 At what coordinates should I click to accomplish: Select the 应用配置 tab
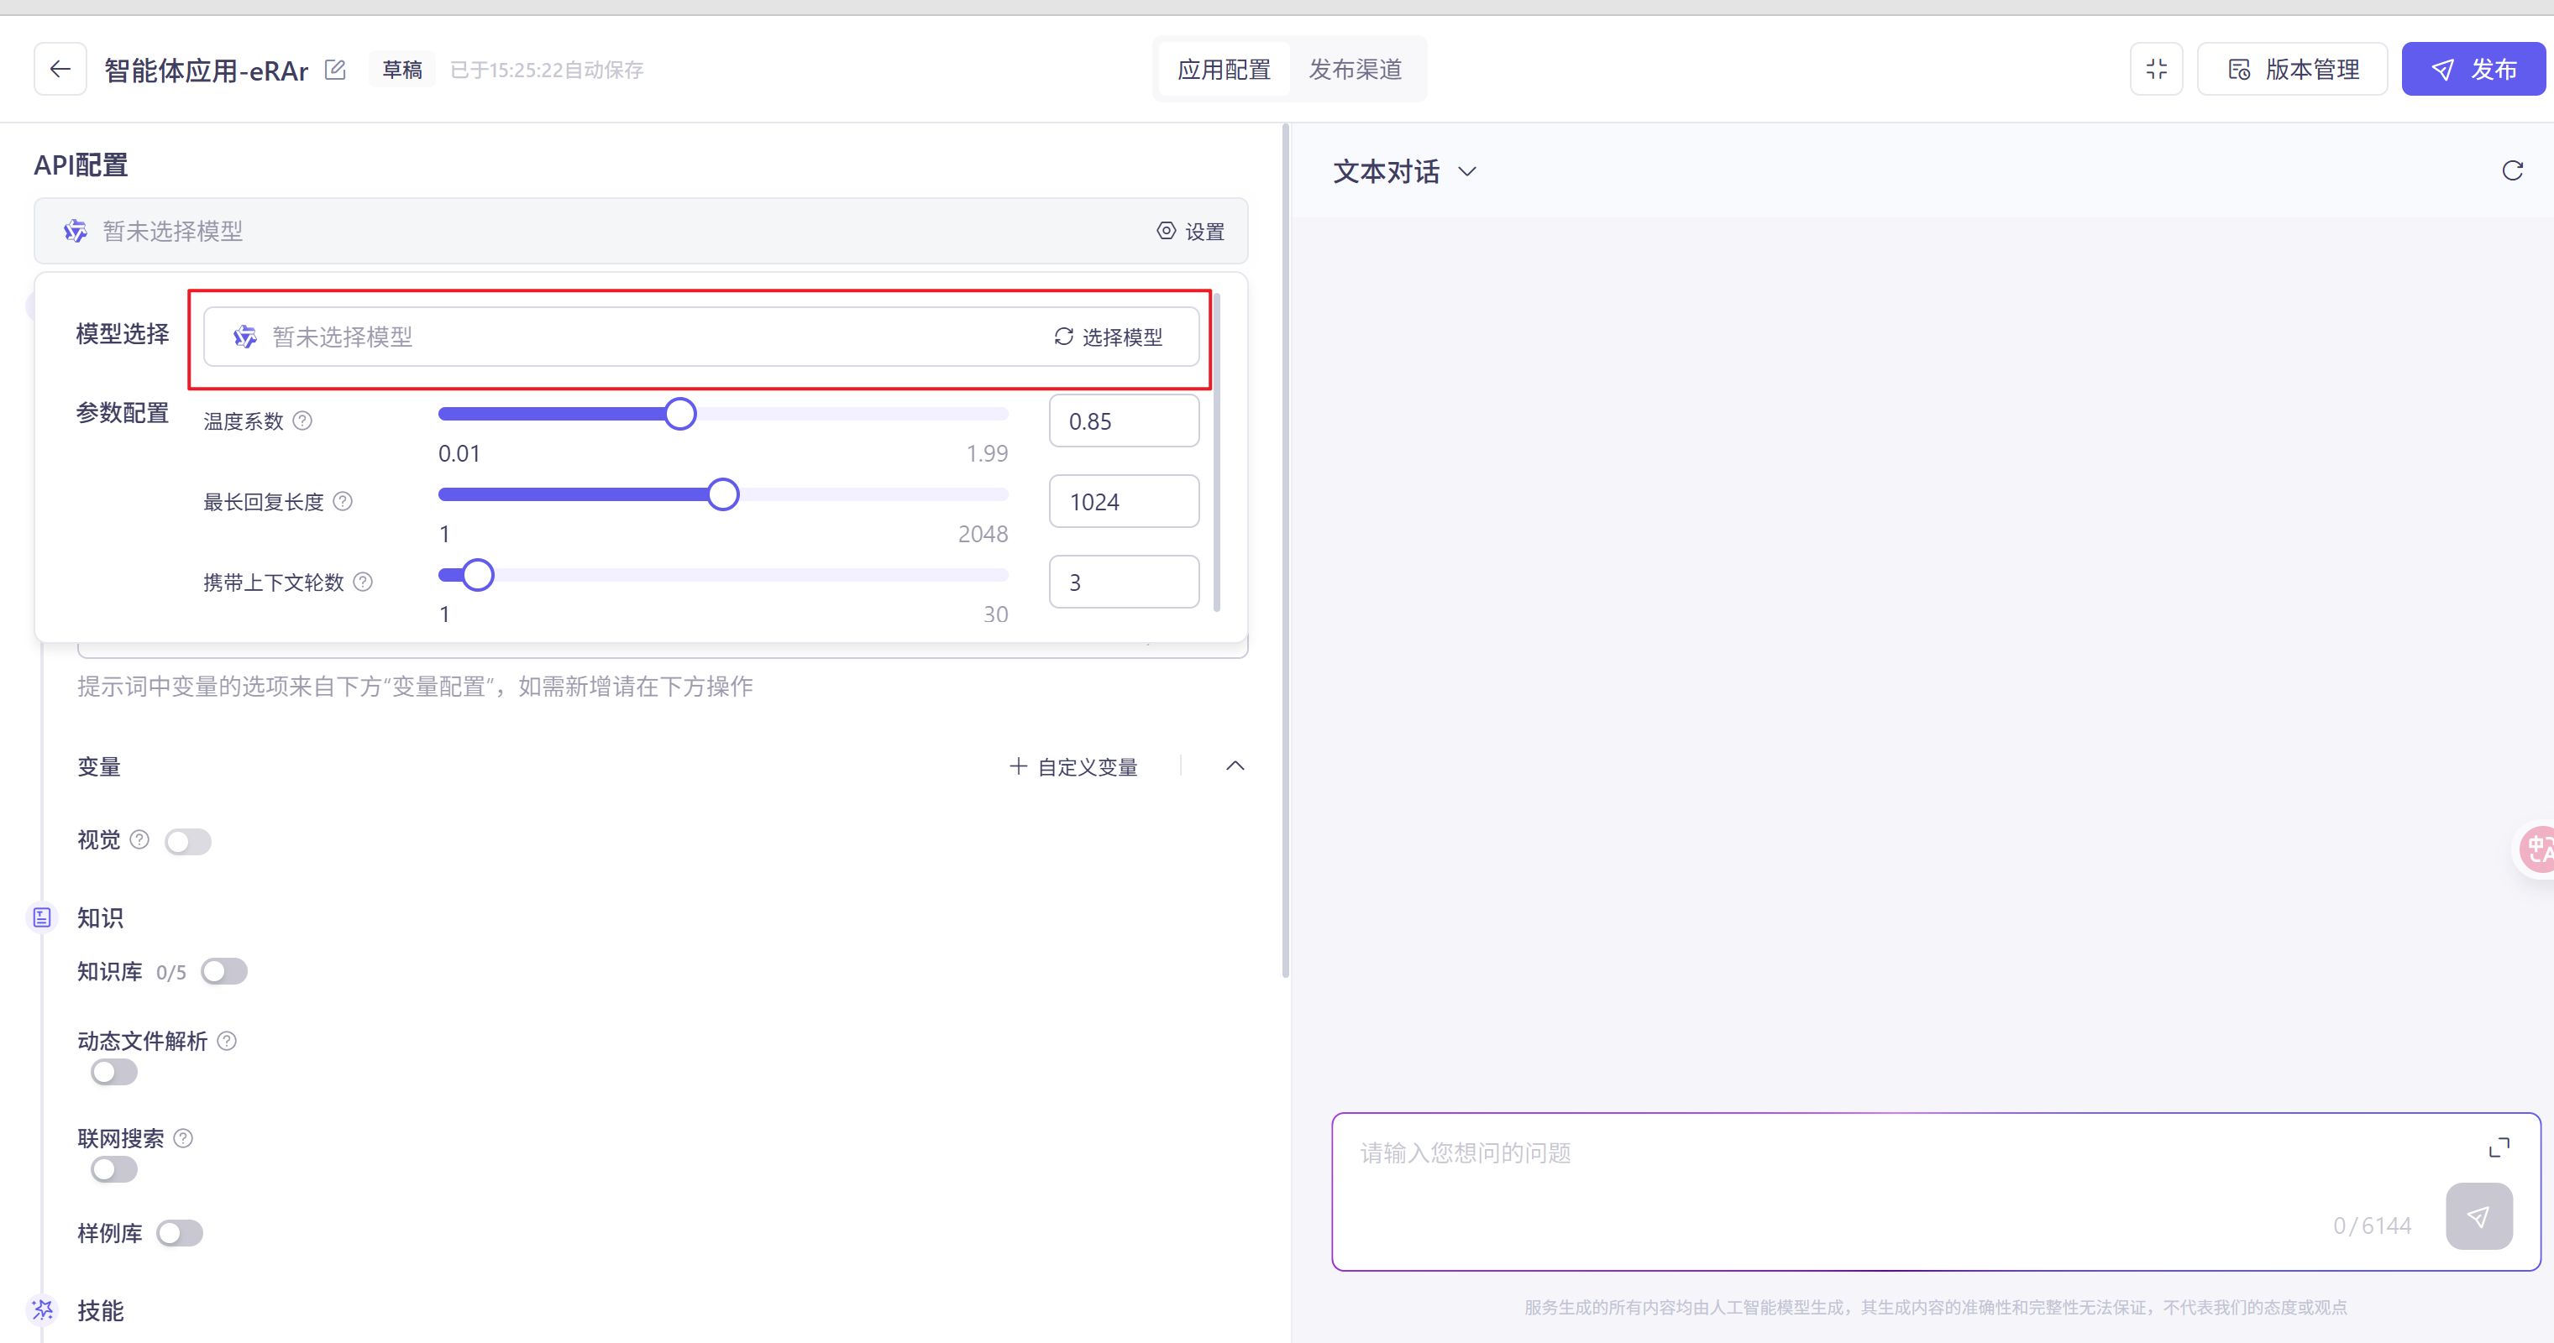pos(1224,70)
